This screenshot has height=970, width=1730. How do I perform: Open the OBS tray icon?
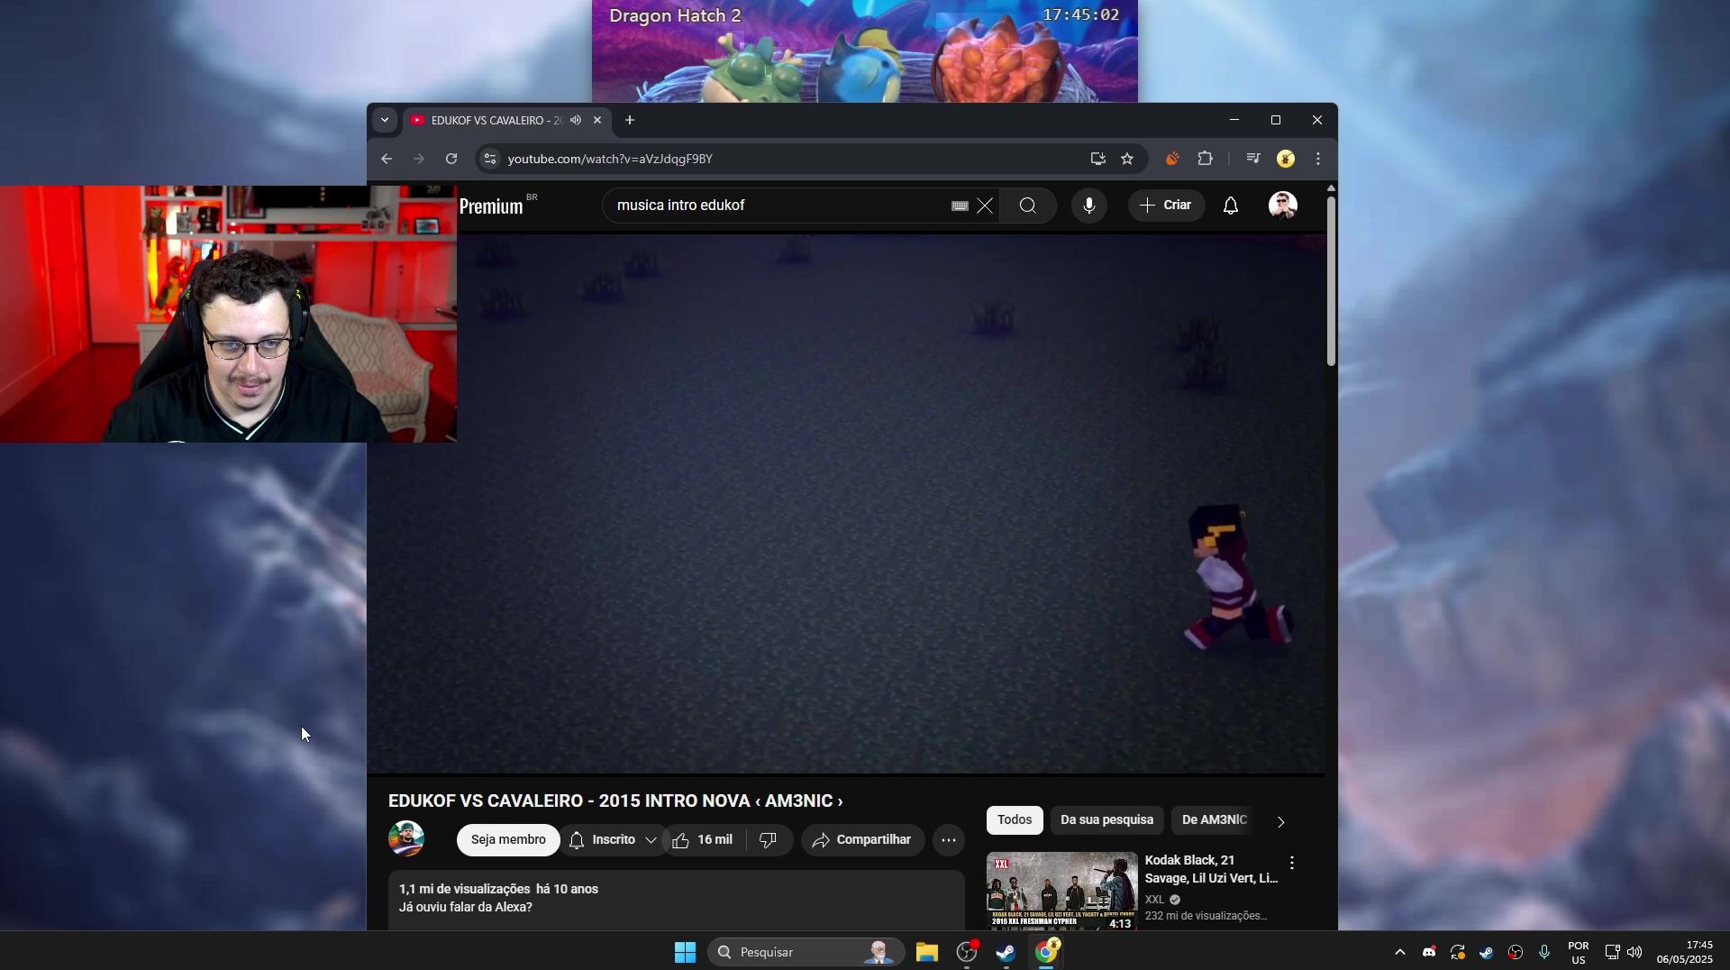click(1516, 952)
